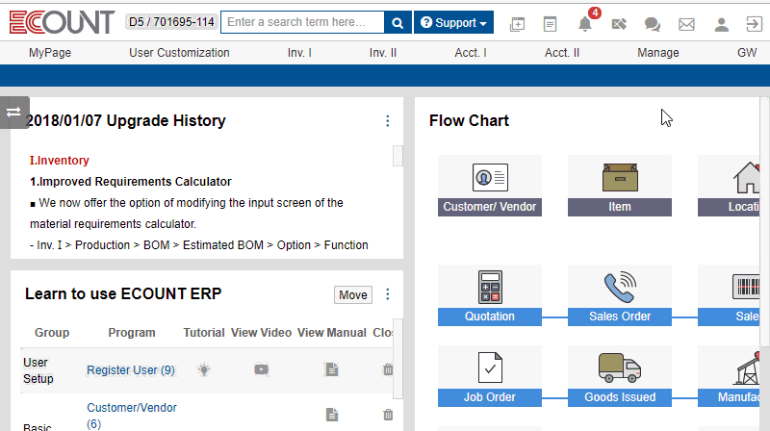770x431 pixels.
Task: Click '1.Improved Requirements Calculator' text
Action: [x=131, y=182]
